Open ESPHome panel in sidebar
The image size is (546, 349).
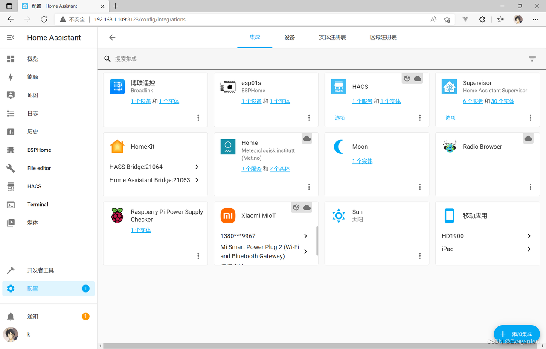[49, 150]
